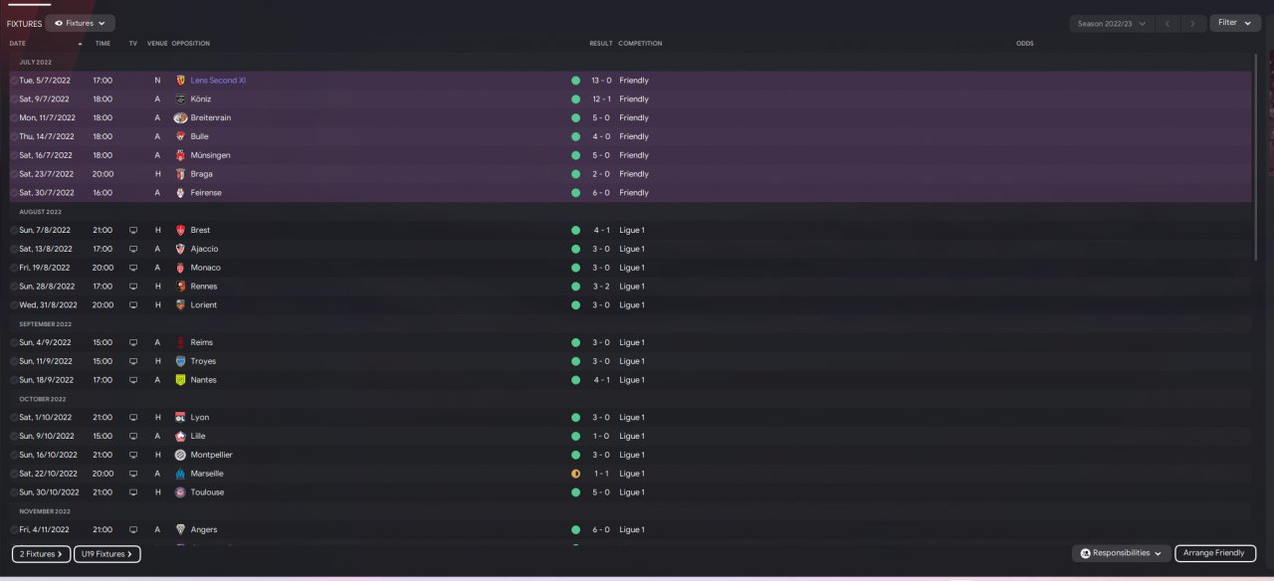Click the Nantes club badge
1274x581 pixels.
coord(180,380)
